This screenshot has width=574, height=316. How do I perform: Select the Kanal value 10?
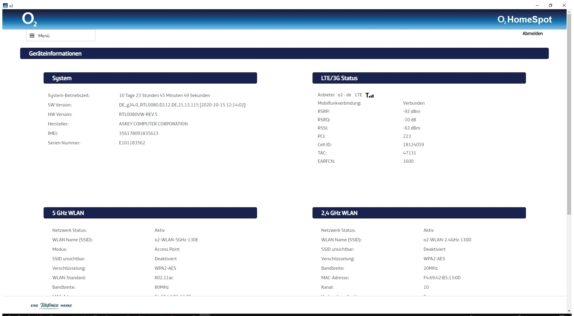[426, 287]
